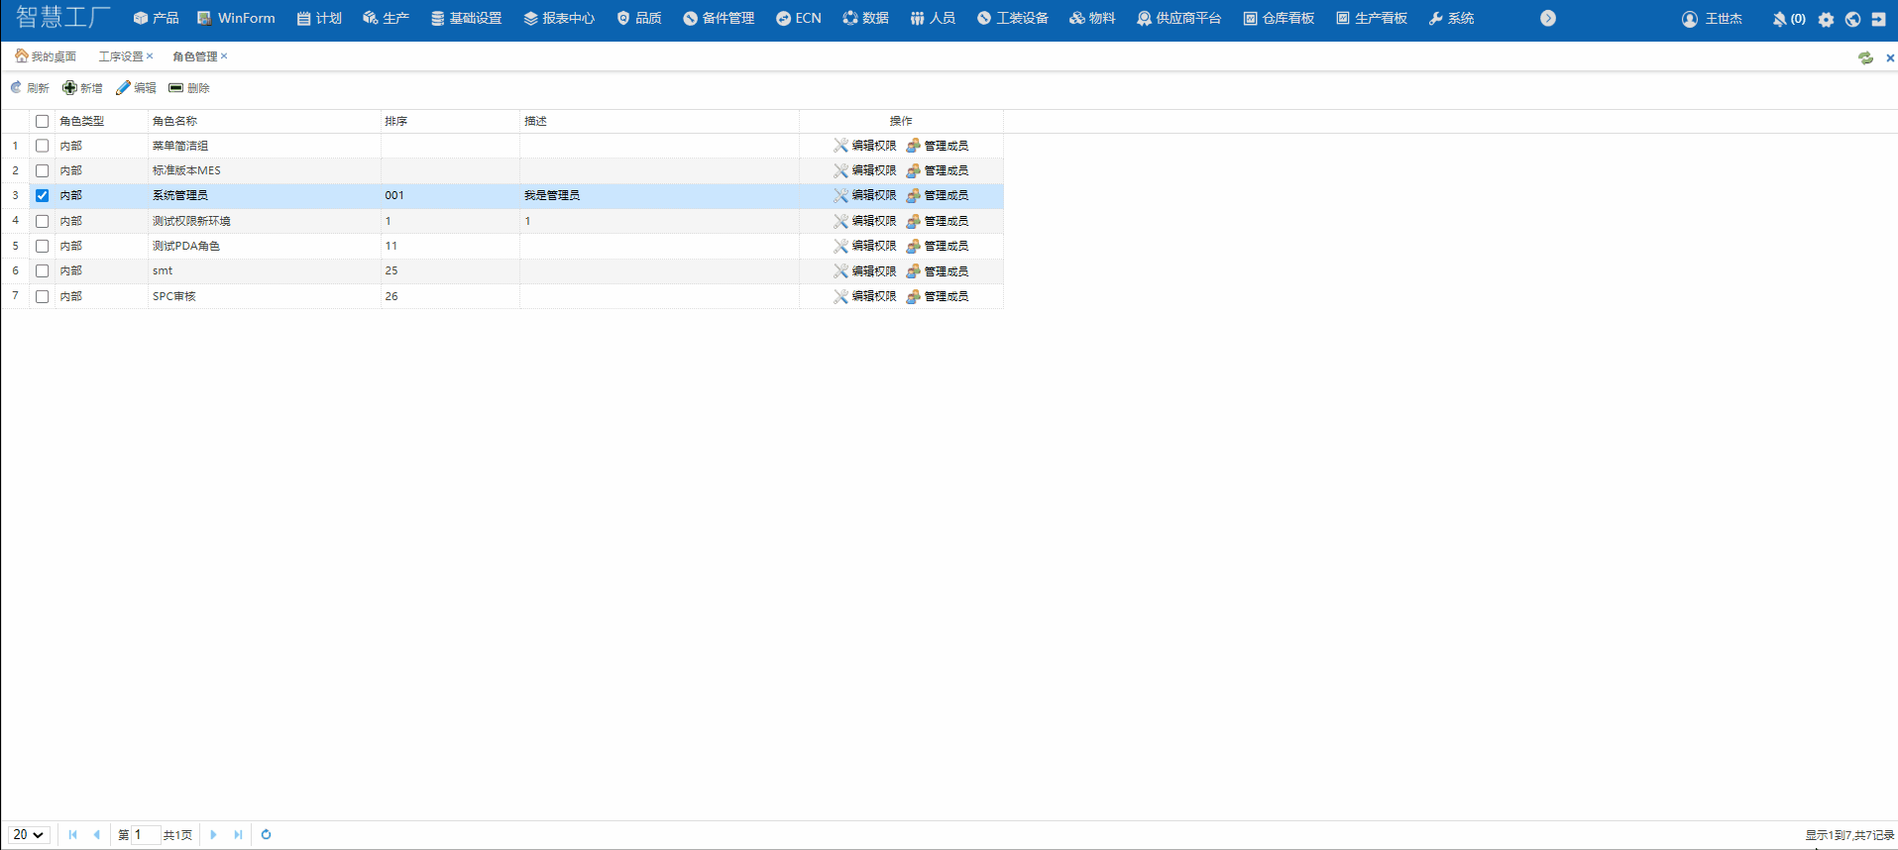Viewport: 1898px width, 850px height.
Task: Open the page size dropdown showing 20
Action: (29, 835)
